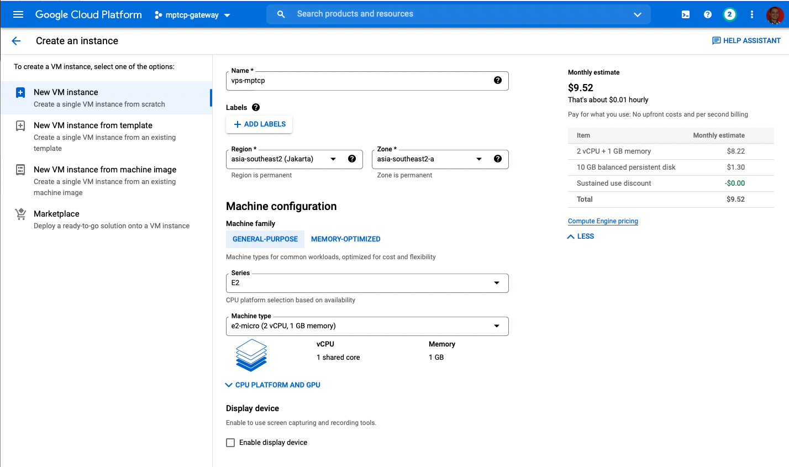Click the Monthly estimate heading
This screenshot has height=467, width=789.
click(x=594, y=72)
